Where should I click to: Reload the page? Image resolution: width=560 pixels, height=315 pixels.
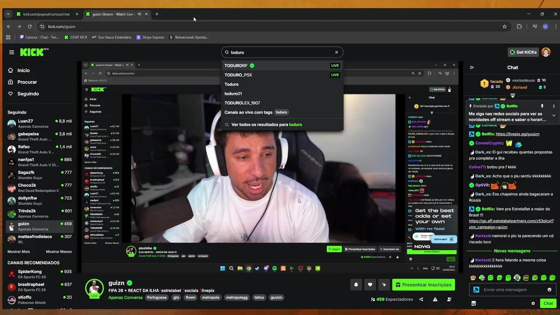[30, 26]
